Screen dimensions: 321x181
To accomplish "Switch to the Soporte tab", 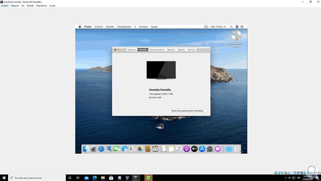I will click(181, 50).
